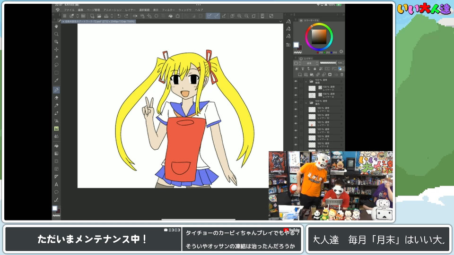Screen dimensions: 454x255
Task: Select the Fill bucket tool in left toolbar
Action: 56,146
